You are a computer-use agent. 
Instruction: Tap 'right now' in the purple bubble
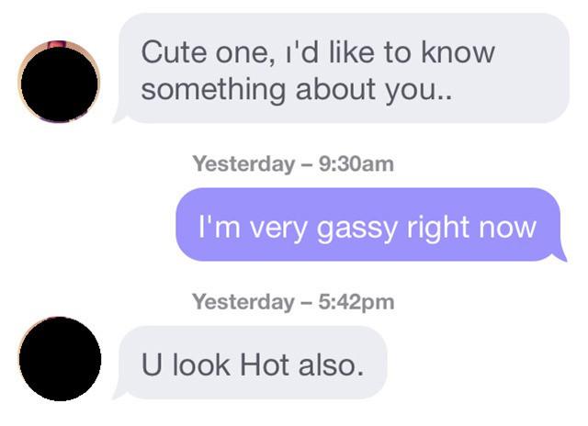point(471,229)
